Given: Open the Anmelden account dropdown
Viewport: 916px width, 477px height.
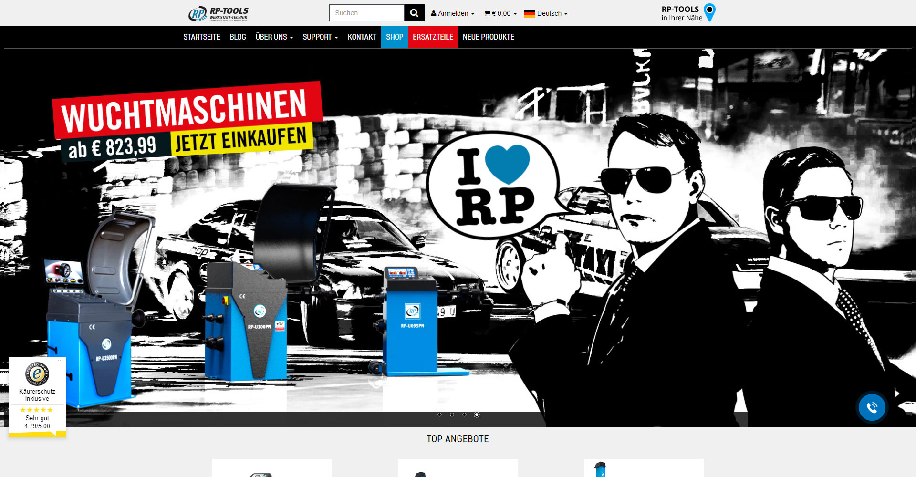Looking at the screenshot, I should click(x=453, y=13).
